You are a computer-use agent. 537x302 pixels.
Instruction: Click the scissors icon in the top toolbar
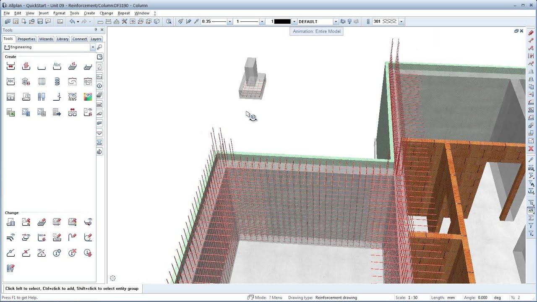tap(125, 21)
